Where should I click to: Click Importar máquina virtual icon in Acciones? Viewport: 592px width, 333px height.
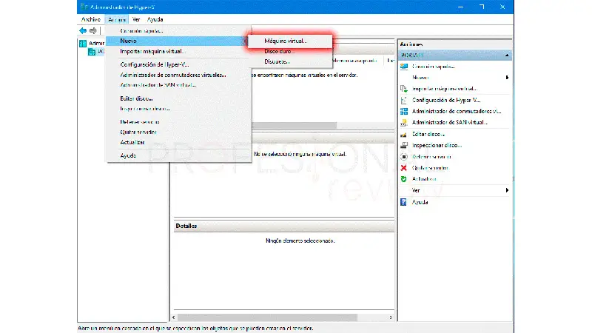(404, 89)
